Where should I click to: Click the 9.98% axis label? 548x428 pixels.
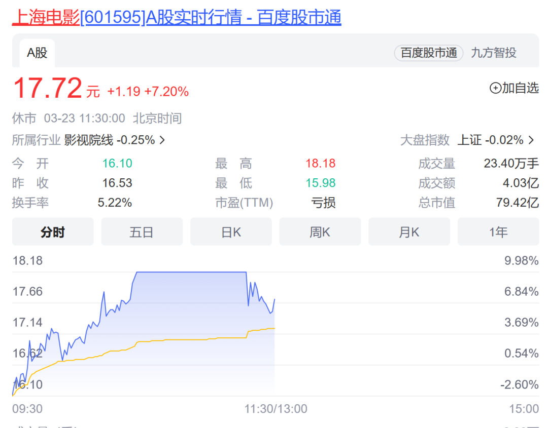coord(522,260)
